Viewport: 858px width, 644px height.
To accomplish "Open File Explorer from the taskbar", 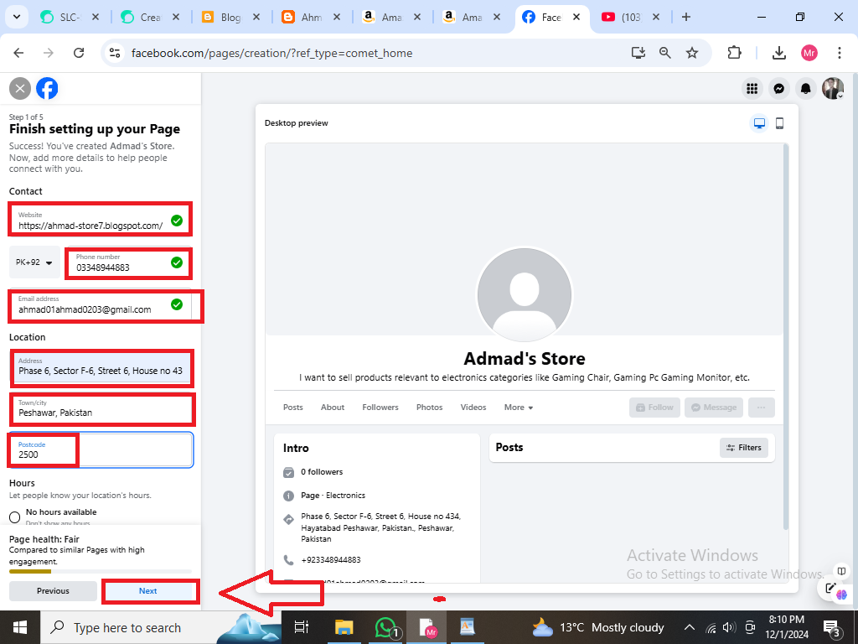I will [344, 627].
